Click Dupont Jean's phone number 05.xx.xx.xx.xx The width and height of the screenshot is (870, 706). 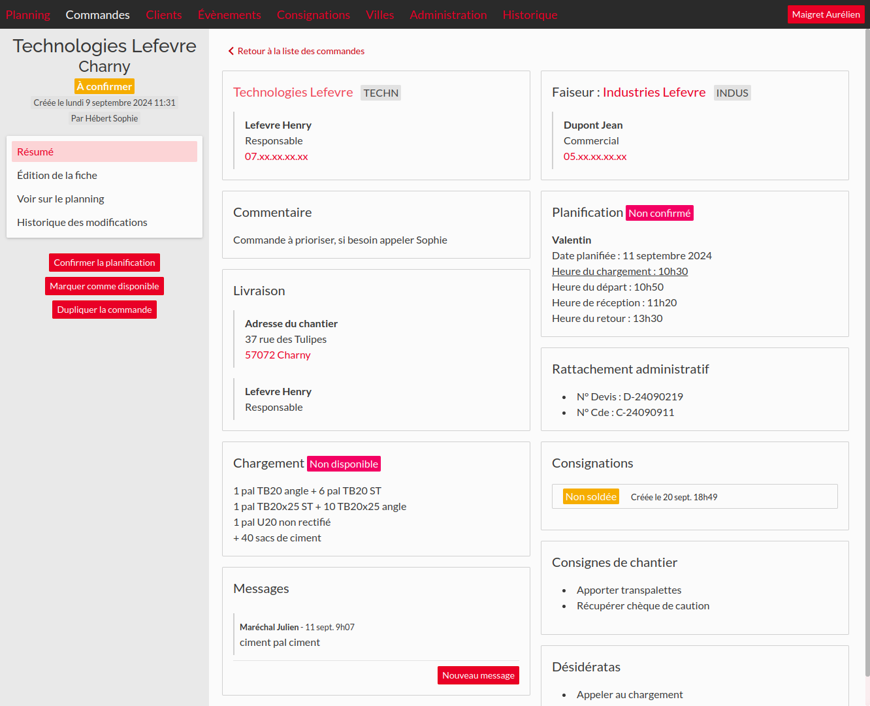595,156
